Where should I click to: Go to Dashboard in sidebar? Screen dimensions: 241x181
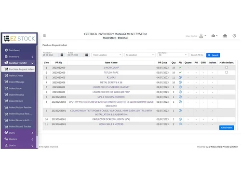coord(14,50)
